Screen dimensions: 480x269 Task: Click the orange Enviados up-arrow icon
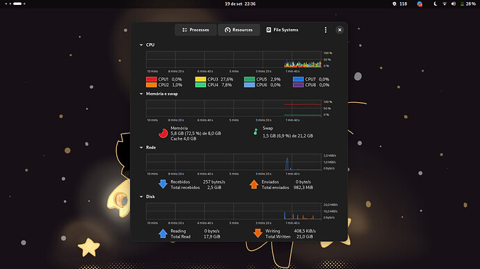pos(254,184)
